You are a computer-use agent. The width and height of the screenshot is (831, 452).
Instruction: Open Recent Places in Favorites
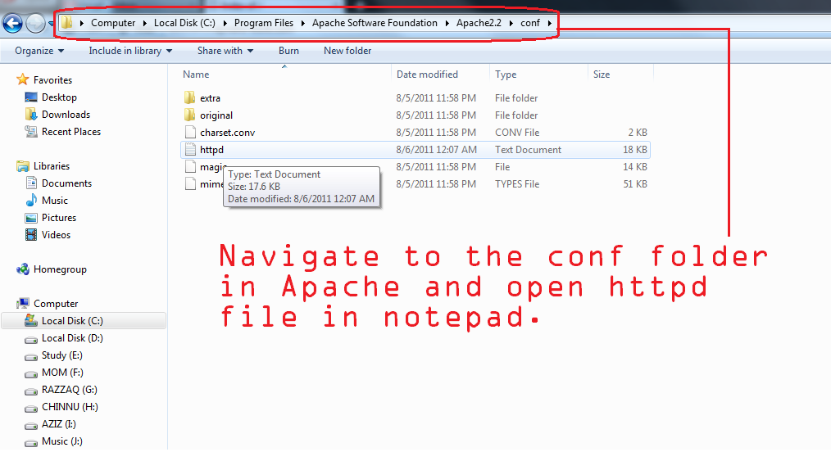coord(71,132)
